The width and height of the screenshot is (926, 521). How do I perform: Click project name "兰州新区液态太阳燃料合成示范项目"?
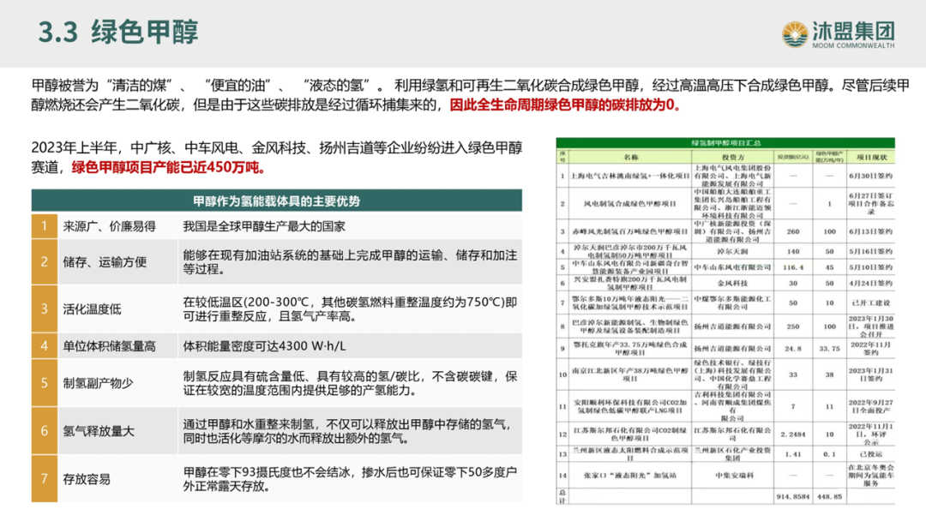(x=630, y=454)
